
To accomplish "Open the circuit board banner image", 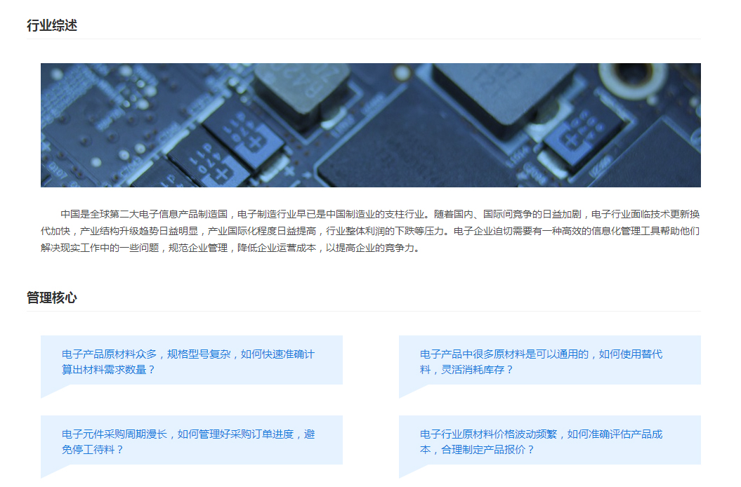I will pyautogui.click(x=371, y=125).
